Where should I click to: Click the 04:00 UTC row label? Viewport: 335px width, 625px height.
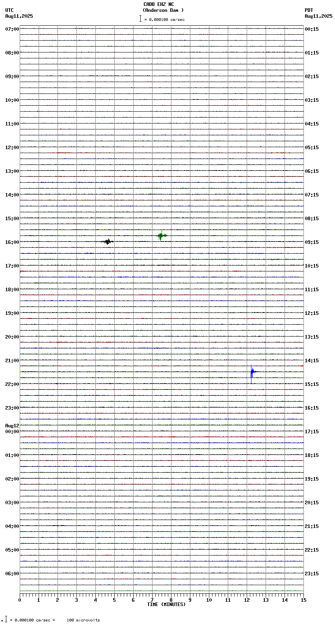point(12,526)
